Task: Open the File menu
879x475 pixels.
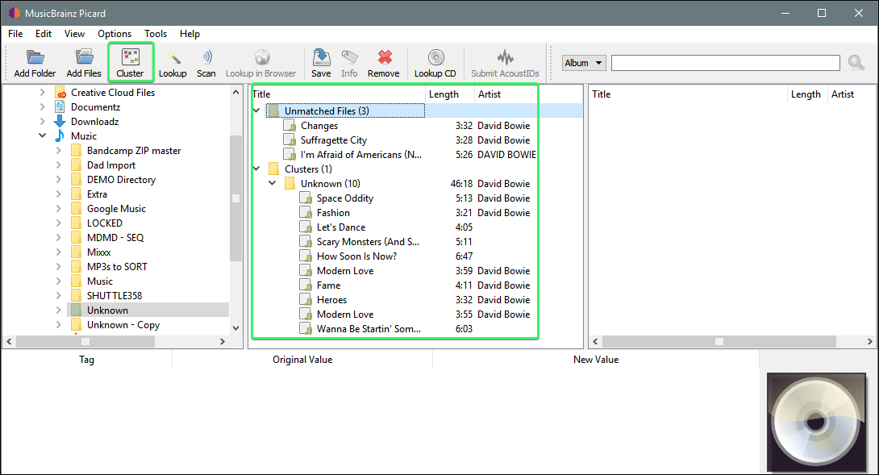Action: coord(15,34)
